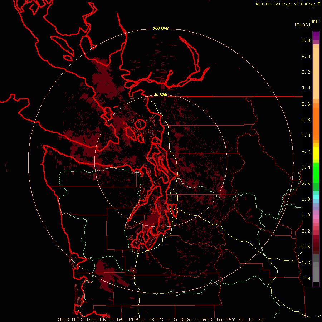The height and width of the screenshot is (322, 322).
Task: Click the 8.2 scale value
Action: 306,72
